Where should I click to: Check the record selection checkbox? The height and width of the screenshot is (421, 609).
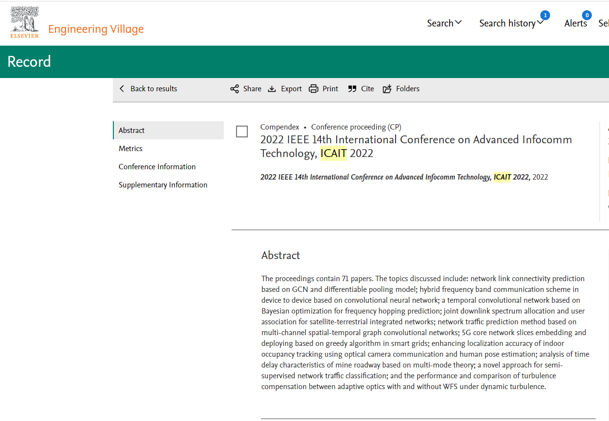click(242, 132)
